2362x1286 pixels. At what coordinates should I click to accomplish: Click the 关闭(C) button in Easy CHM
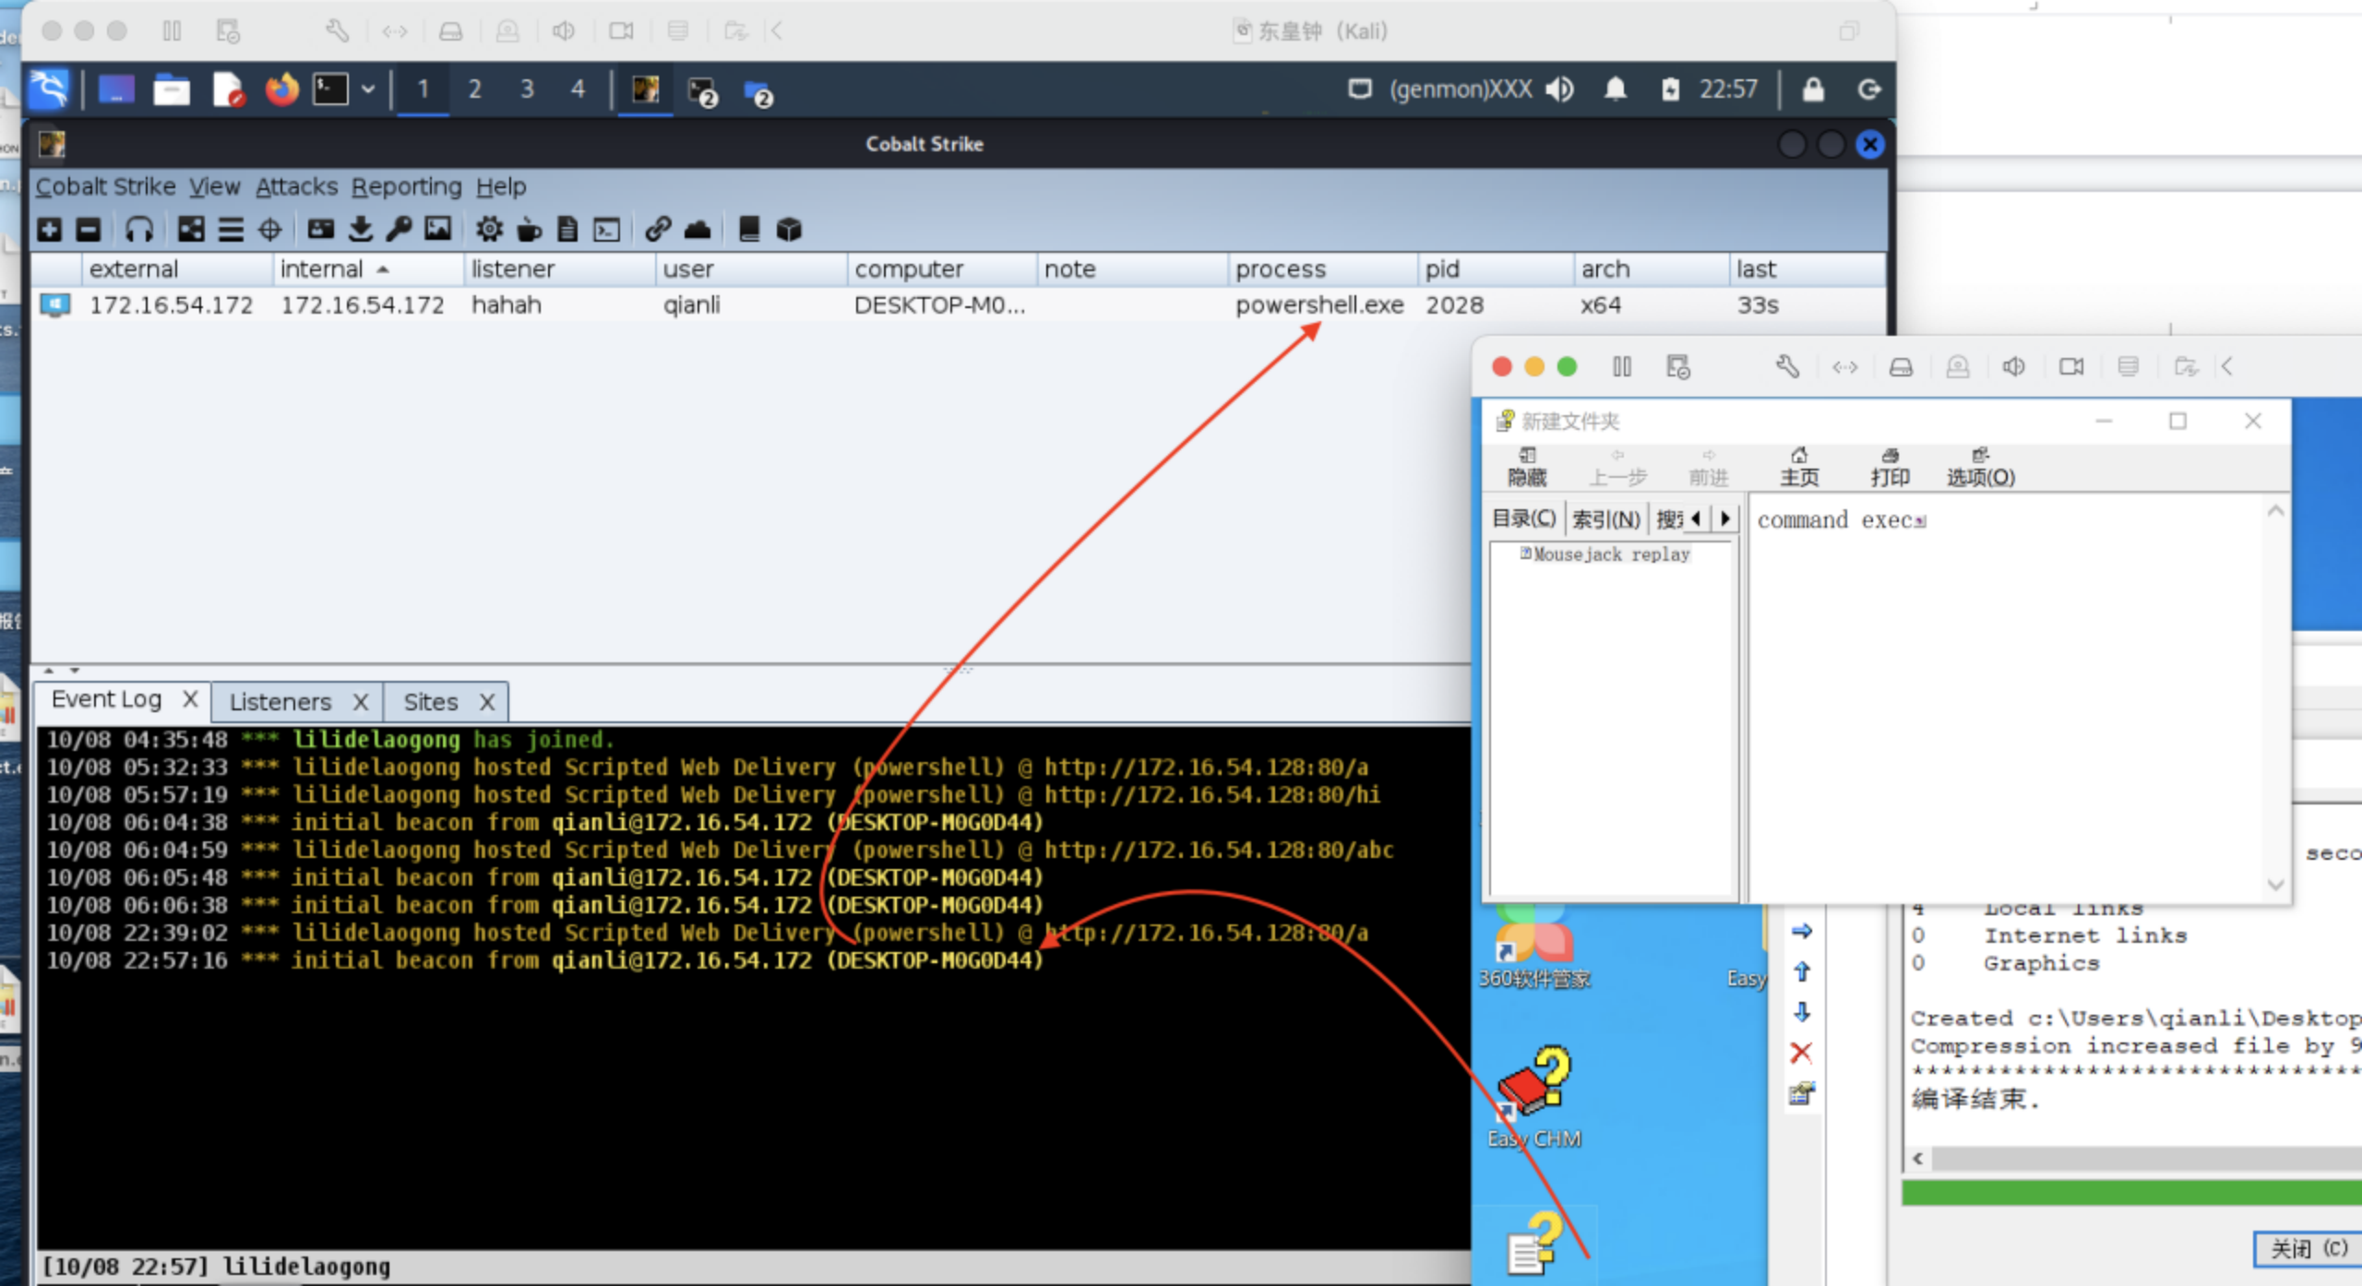pyautogui.click(x=2308, y=1249)
